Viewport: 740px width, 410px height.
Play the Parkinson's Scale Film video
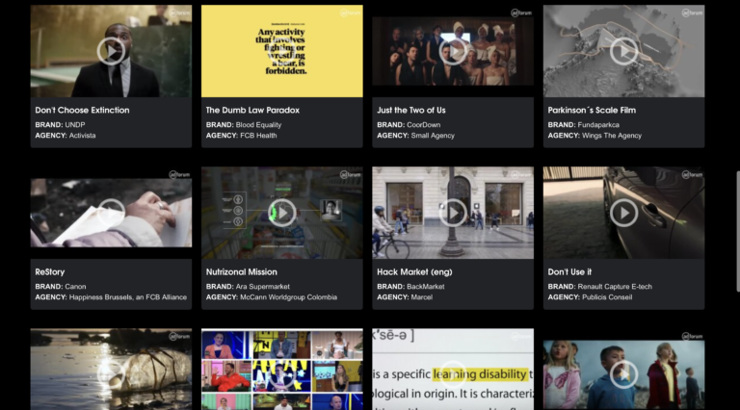coord(623,51)
